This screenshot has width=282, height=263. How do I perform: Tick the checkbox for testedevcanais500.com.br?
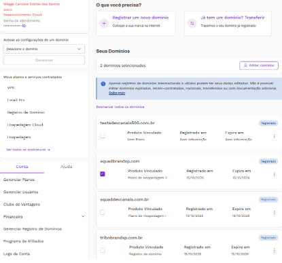click(103, 136)
